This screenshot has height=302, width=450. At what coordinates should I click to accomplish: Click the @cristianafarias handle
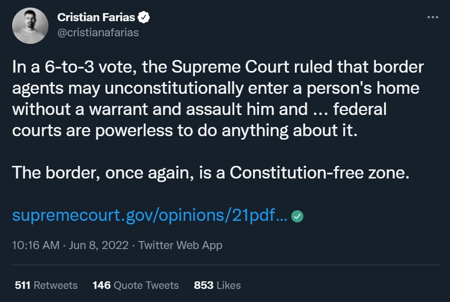click(98, 32)
